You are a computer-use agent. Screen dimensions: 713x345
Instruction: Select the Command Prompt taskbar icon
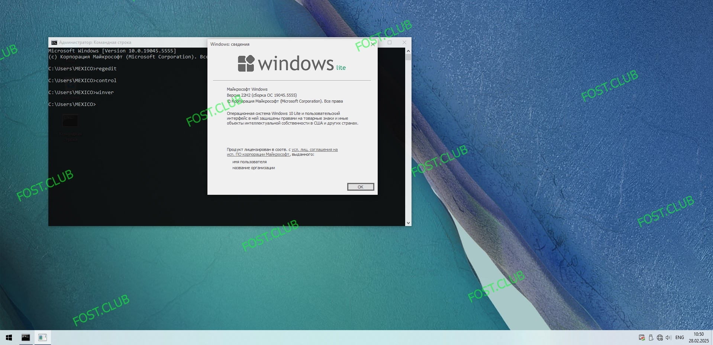pos(26,338)
